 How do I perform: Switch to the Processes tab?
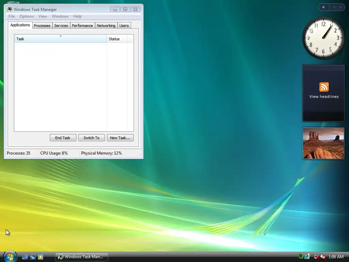point(42,26)
